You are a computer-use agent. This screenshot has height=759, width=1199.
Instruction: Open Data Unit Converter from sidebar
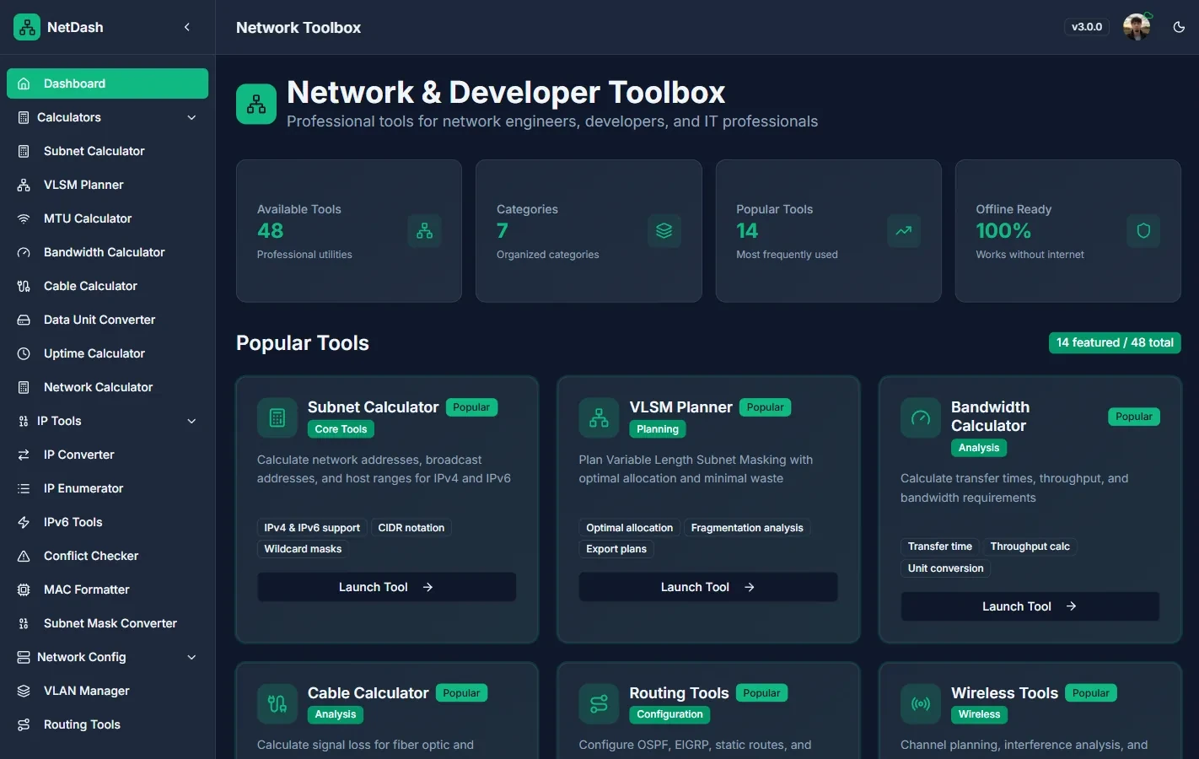107,320
